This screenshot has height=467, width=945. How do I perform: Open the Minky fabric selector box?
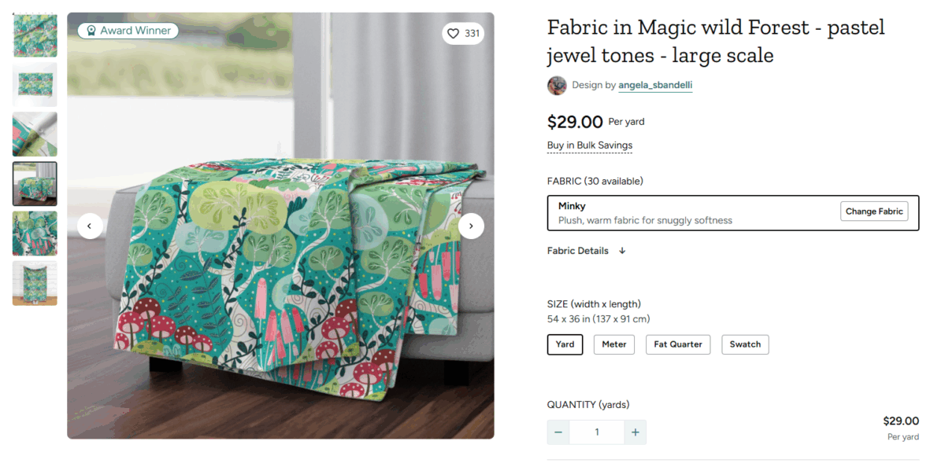693,212
